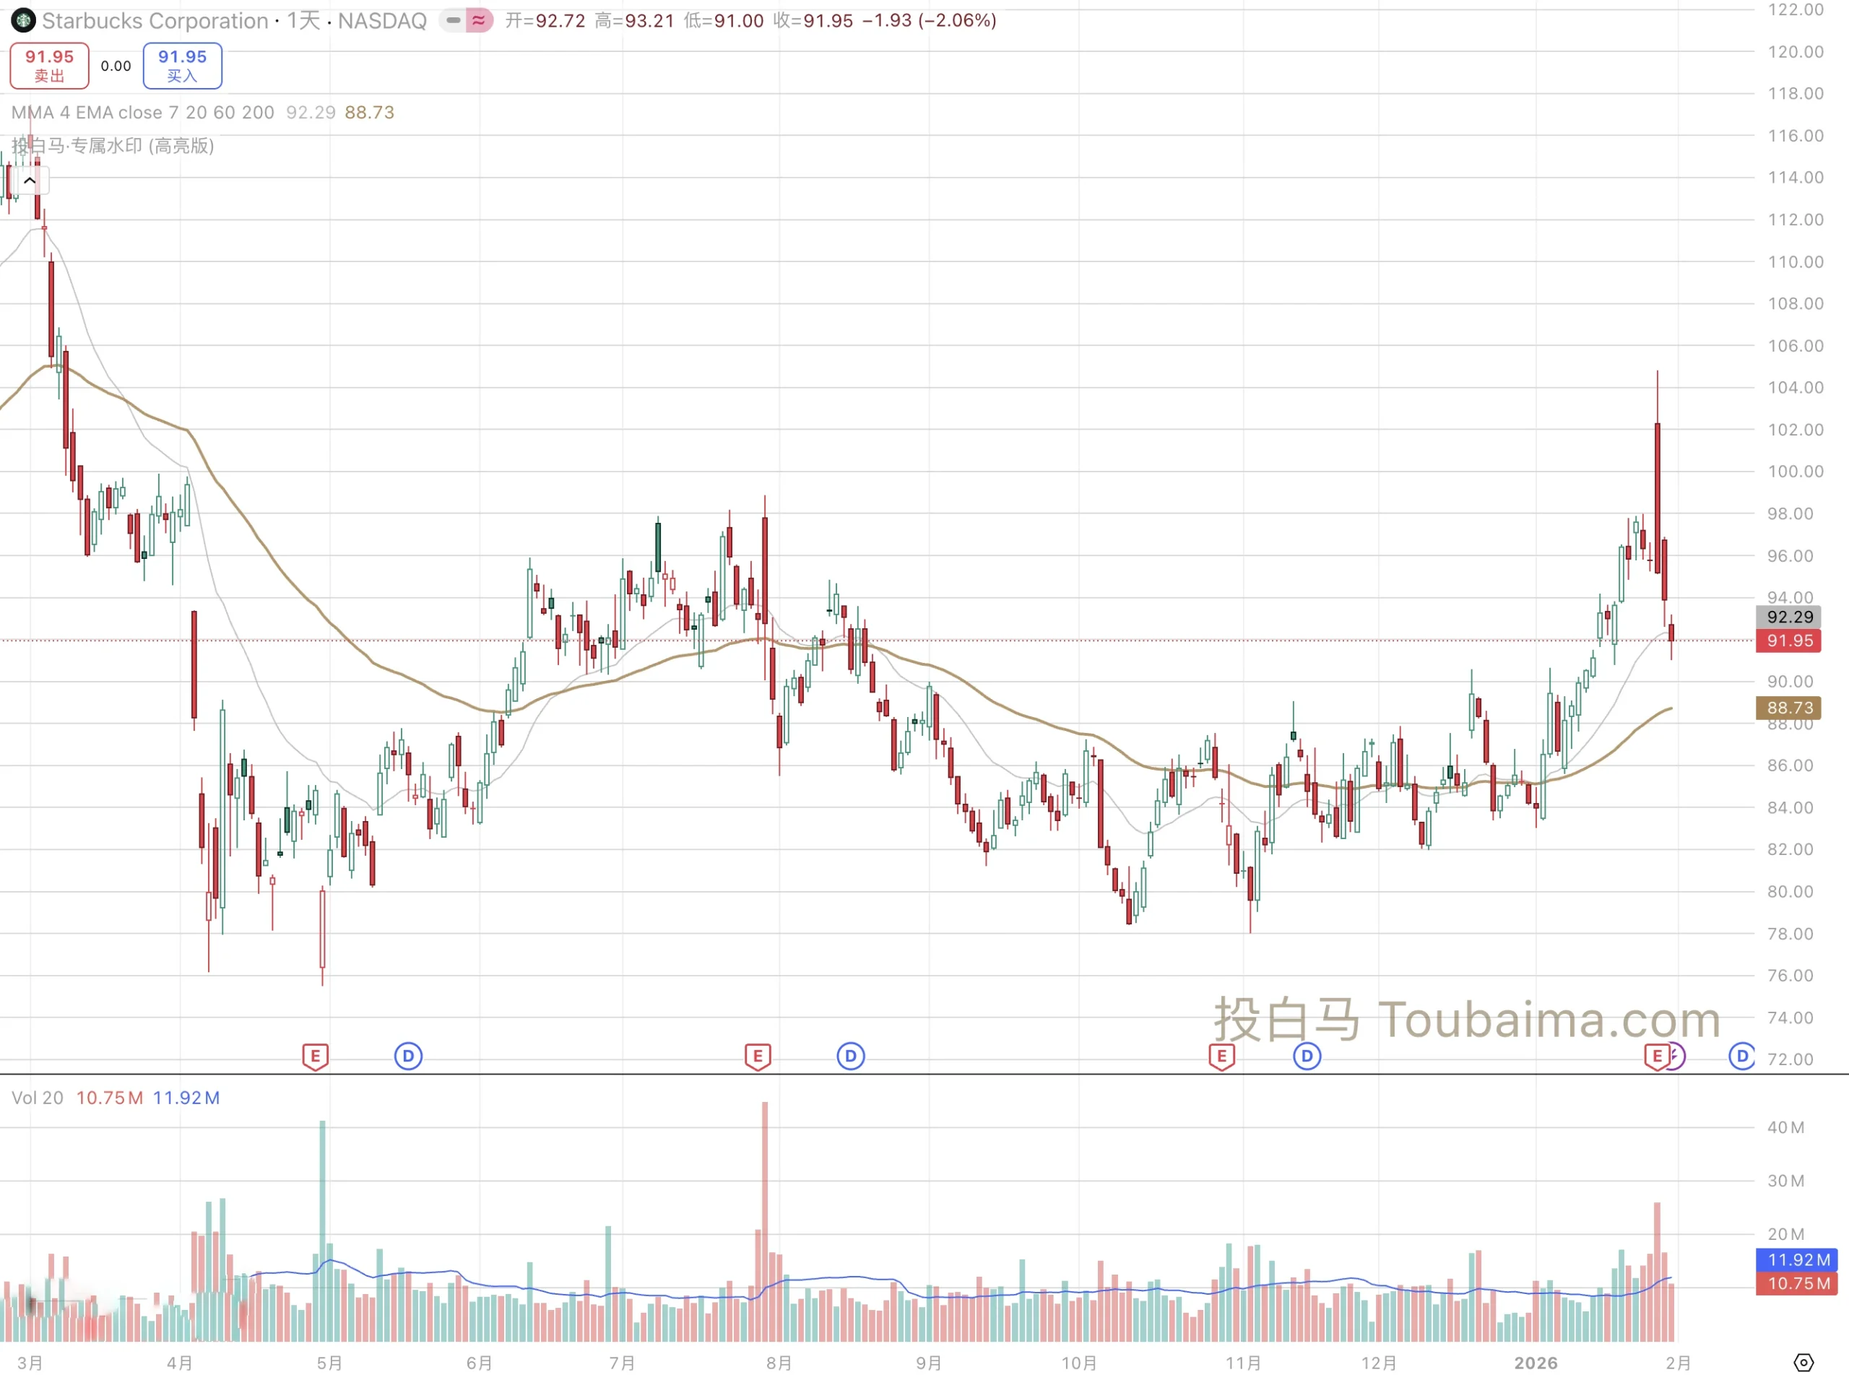
Task: Click the earnings E marker near May
Action: pos(315,1056)
